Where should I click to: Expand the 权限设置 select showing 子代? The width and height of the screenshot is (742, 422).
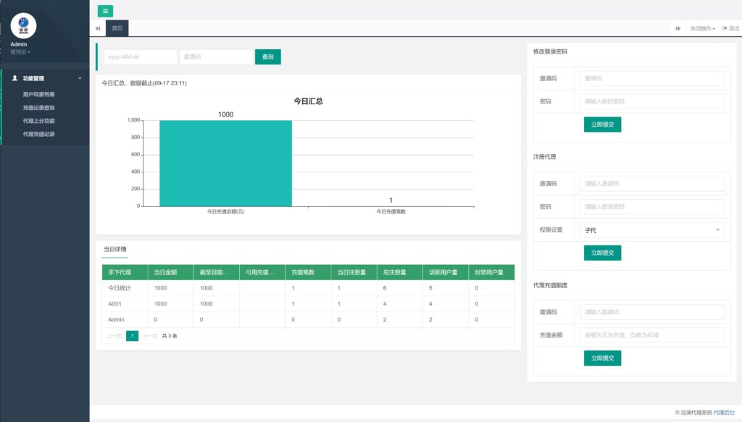click(653, 230)
